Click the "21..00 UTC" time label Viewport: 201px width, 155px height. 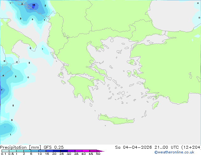pos(166,147)
